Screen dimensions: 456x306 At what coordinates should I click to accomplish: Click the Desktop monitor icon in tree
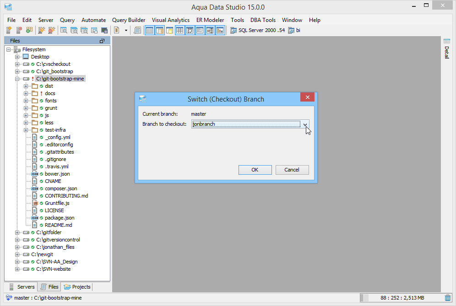coord(26,57)
